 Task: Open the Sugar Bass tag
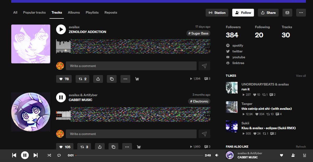[198, 33]
